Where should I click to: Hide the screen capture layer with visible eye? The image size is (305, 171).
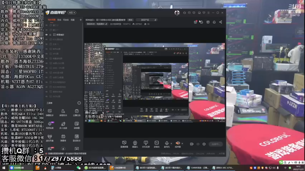[x=47, y=35]
